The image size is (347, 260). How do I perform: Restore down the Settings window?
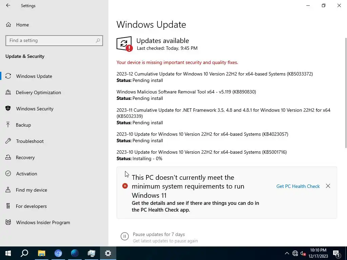point(324,5)
